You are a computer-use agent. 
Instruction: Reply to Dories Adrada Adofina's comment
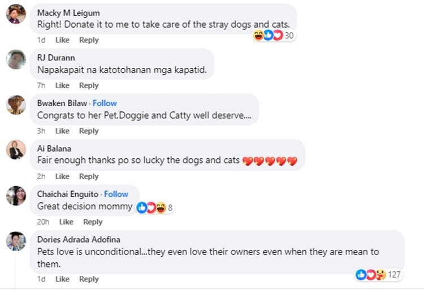[x=89, y=279]
